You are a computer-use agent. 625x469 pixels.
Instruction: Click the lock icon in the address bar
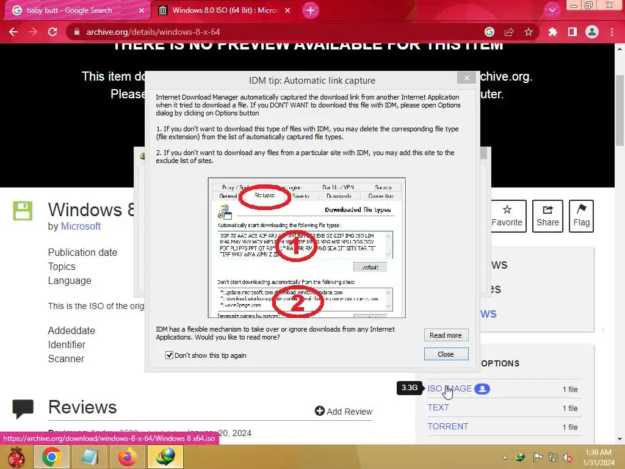point(77,32)
